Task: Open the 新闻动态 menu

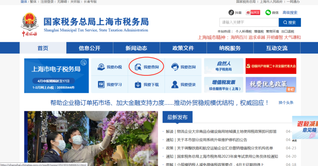Action: [x=136, y=48]
